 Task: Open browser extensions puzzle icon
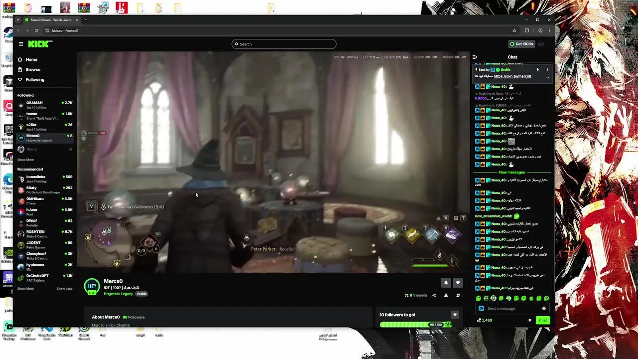click(527, 30)
